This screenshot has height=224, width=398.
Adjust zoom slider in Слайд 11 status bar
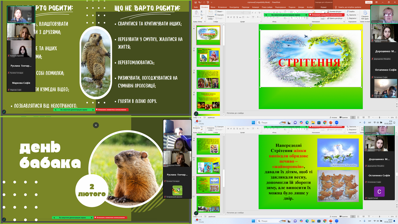380,217
